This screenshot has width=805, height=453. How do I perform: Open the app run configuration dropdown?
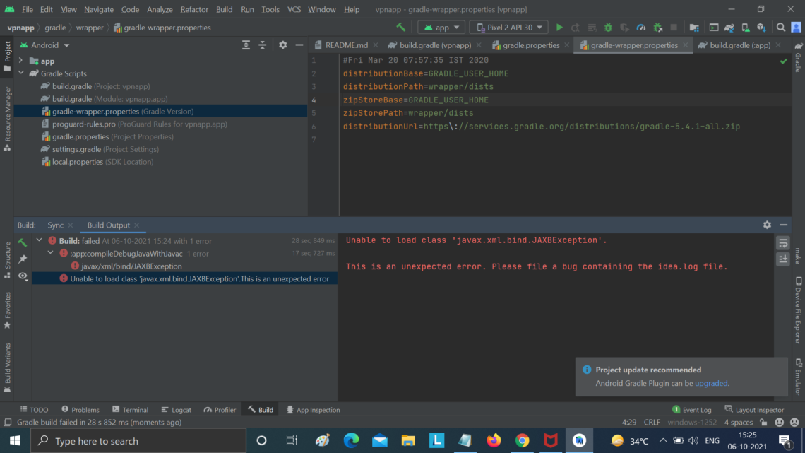click(441, 28)
